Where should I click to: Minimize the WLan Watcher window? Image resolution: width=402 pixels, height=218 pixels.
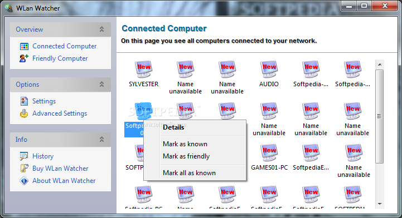[x=349, y=6]
